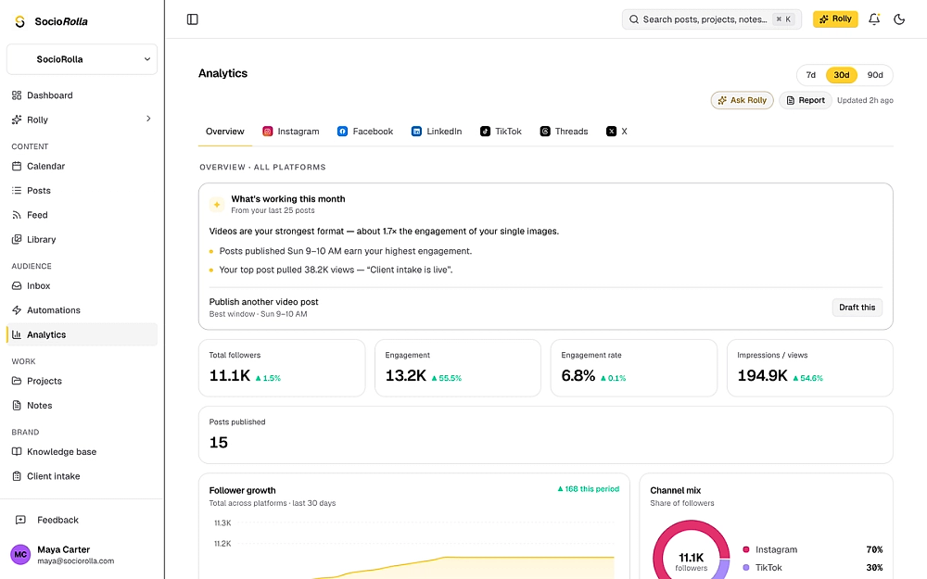
Task: Click the MC user avatar
Action: (x=20, y=554)
